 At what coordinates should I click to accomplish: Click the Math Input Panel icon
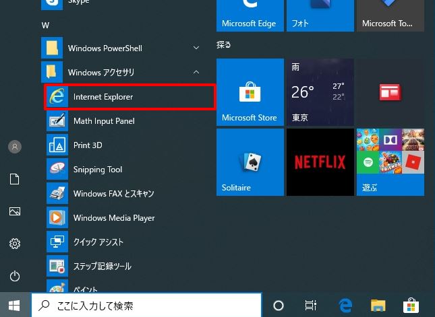57,121
